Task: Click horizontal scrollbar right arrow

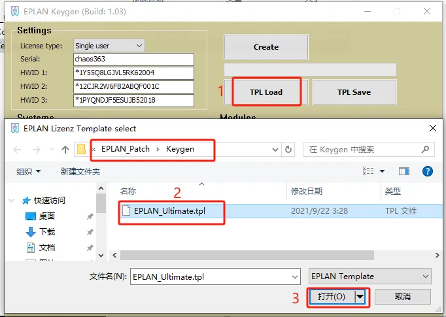Action: tap(437, 256)
